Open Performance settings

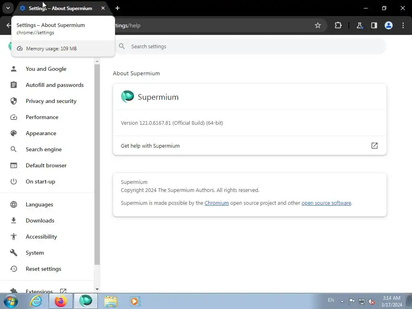coord(42,117)
